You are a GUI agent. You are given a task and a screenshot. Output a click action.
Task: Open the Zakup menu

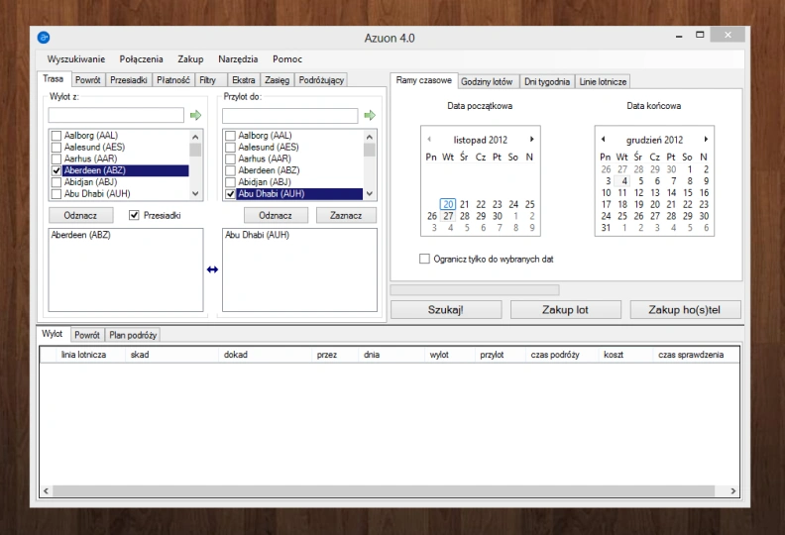[190, 59]
